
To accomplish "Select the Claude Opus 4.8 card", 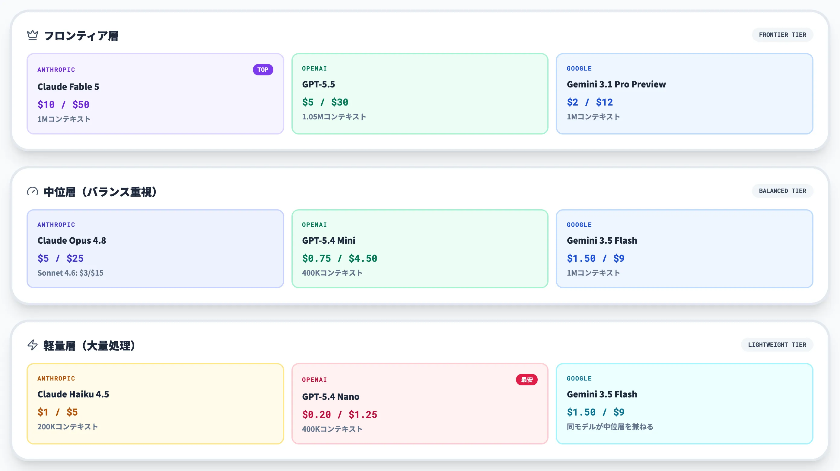I will tap(155, 249).
